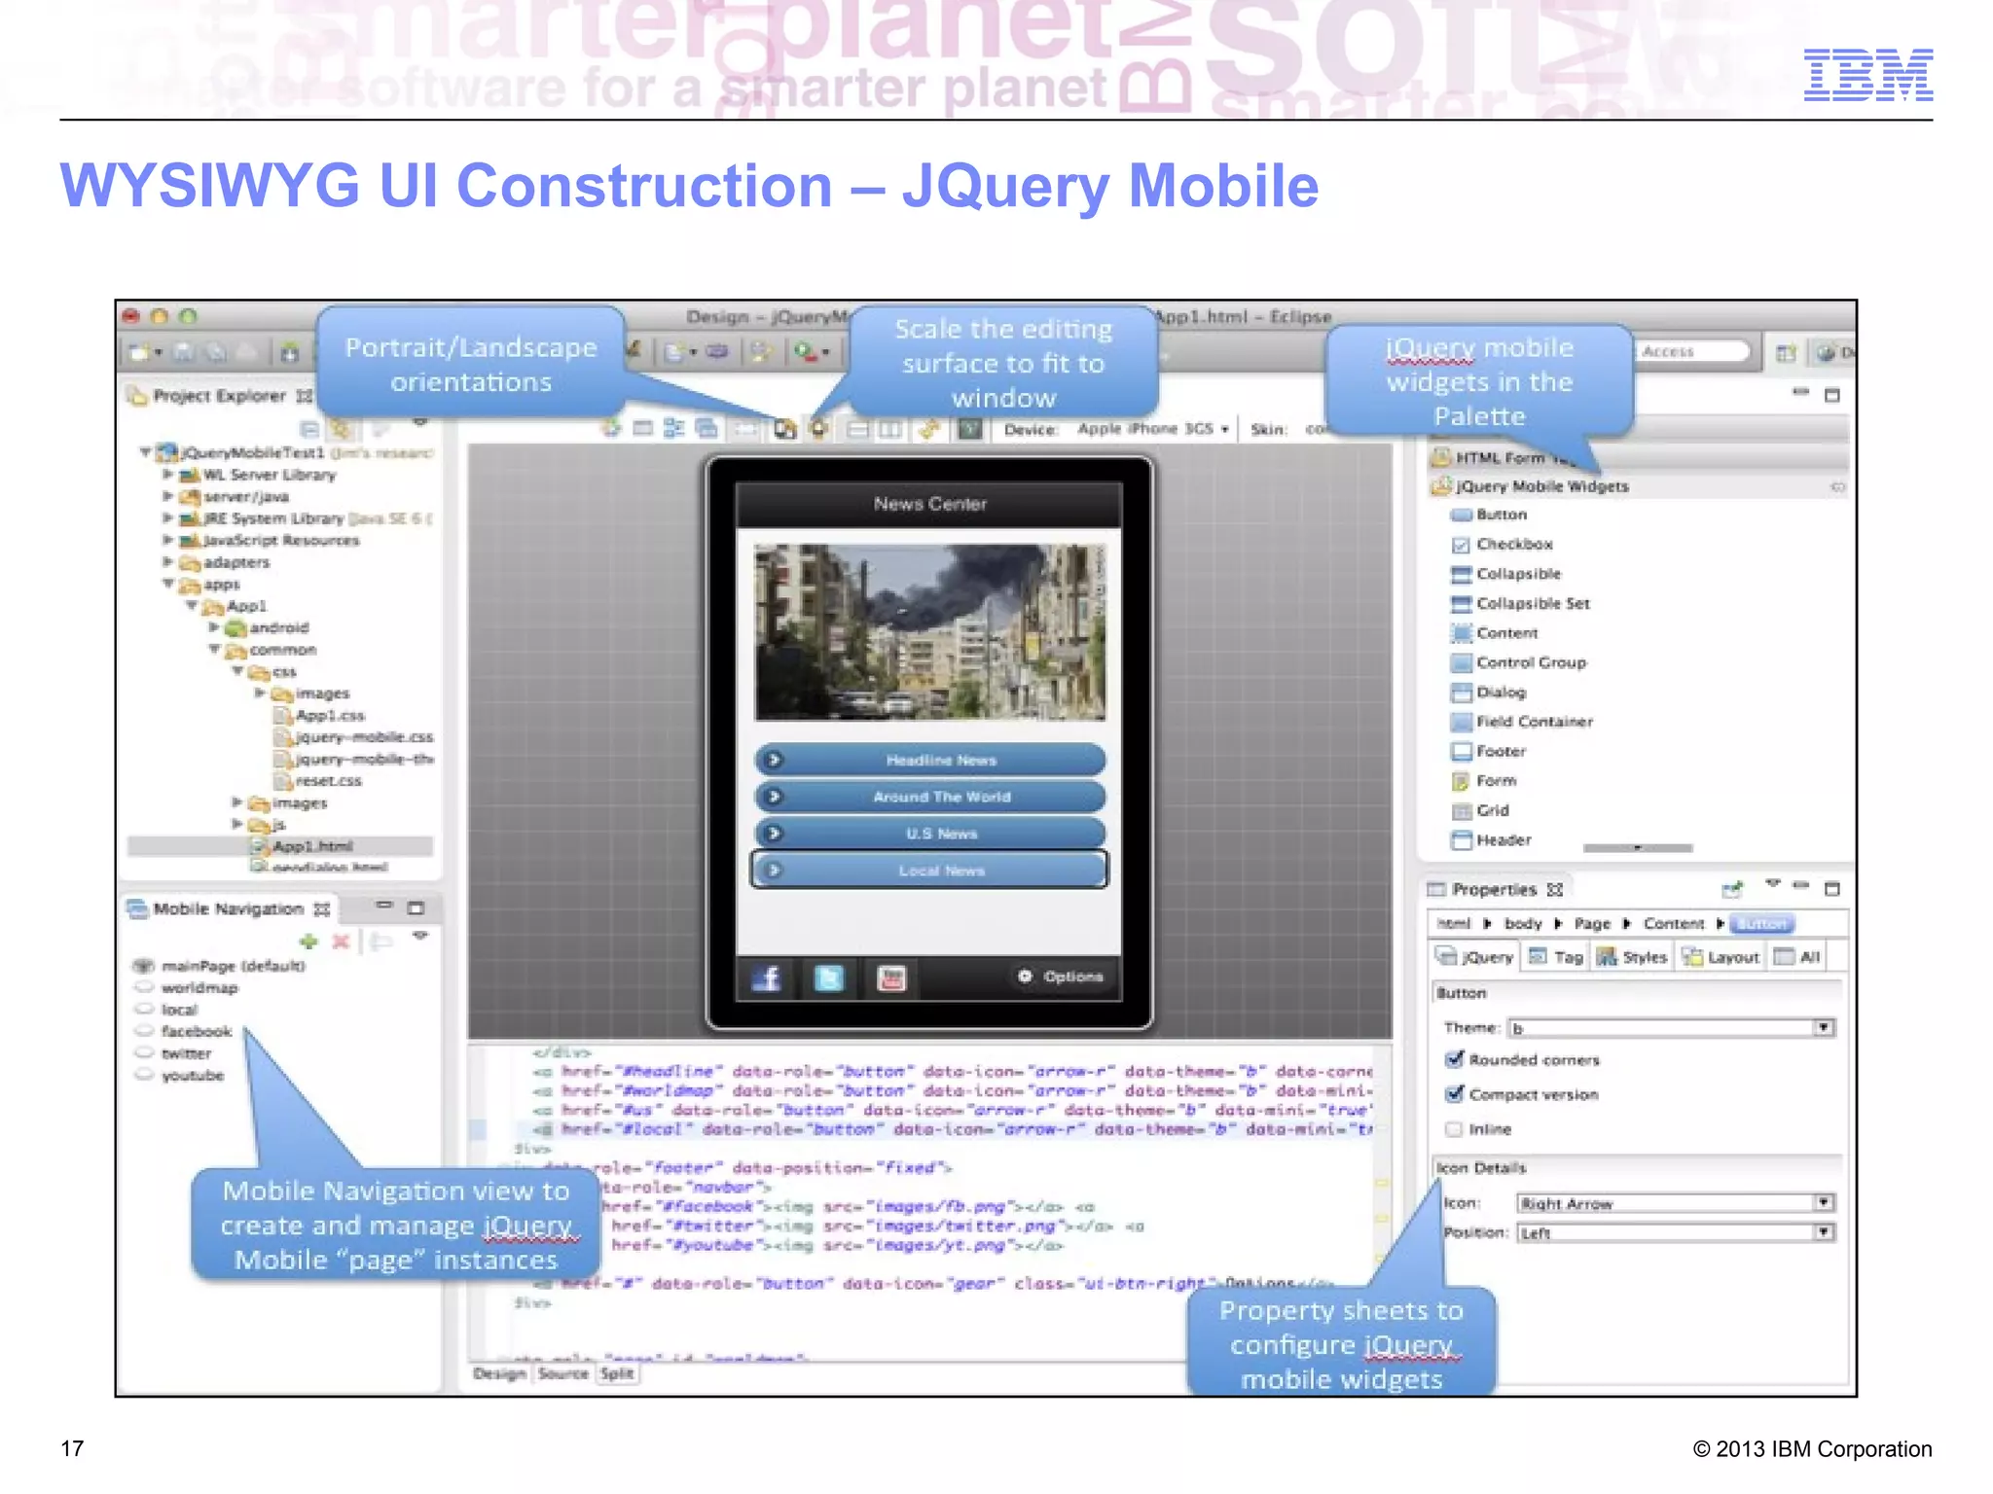Select worldmap page in Mobile Navigation
Screen dimensions: 1993x1494
pyautogui.click(x=199, y=987)
